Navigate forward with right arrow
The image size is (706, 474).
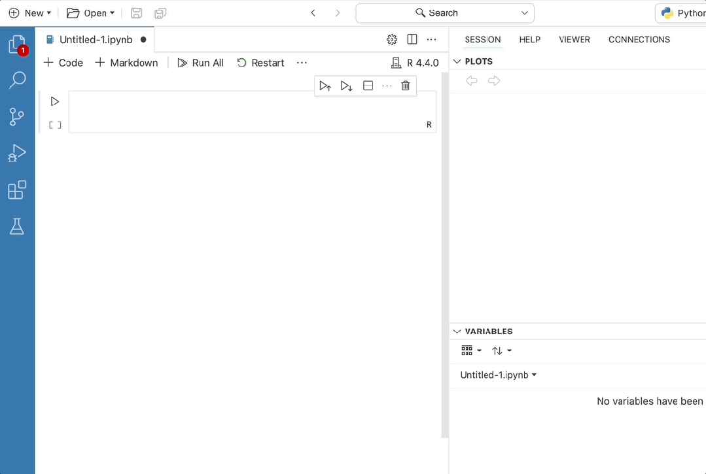coord(338,13)
